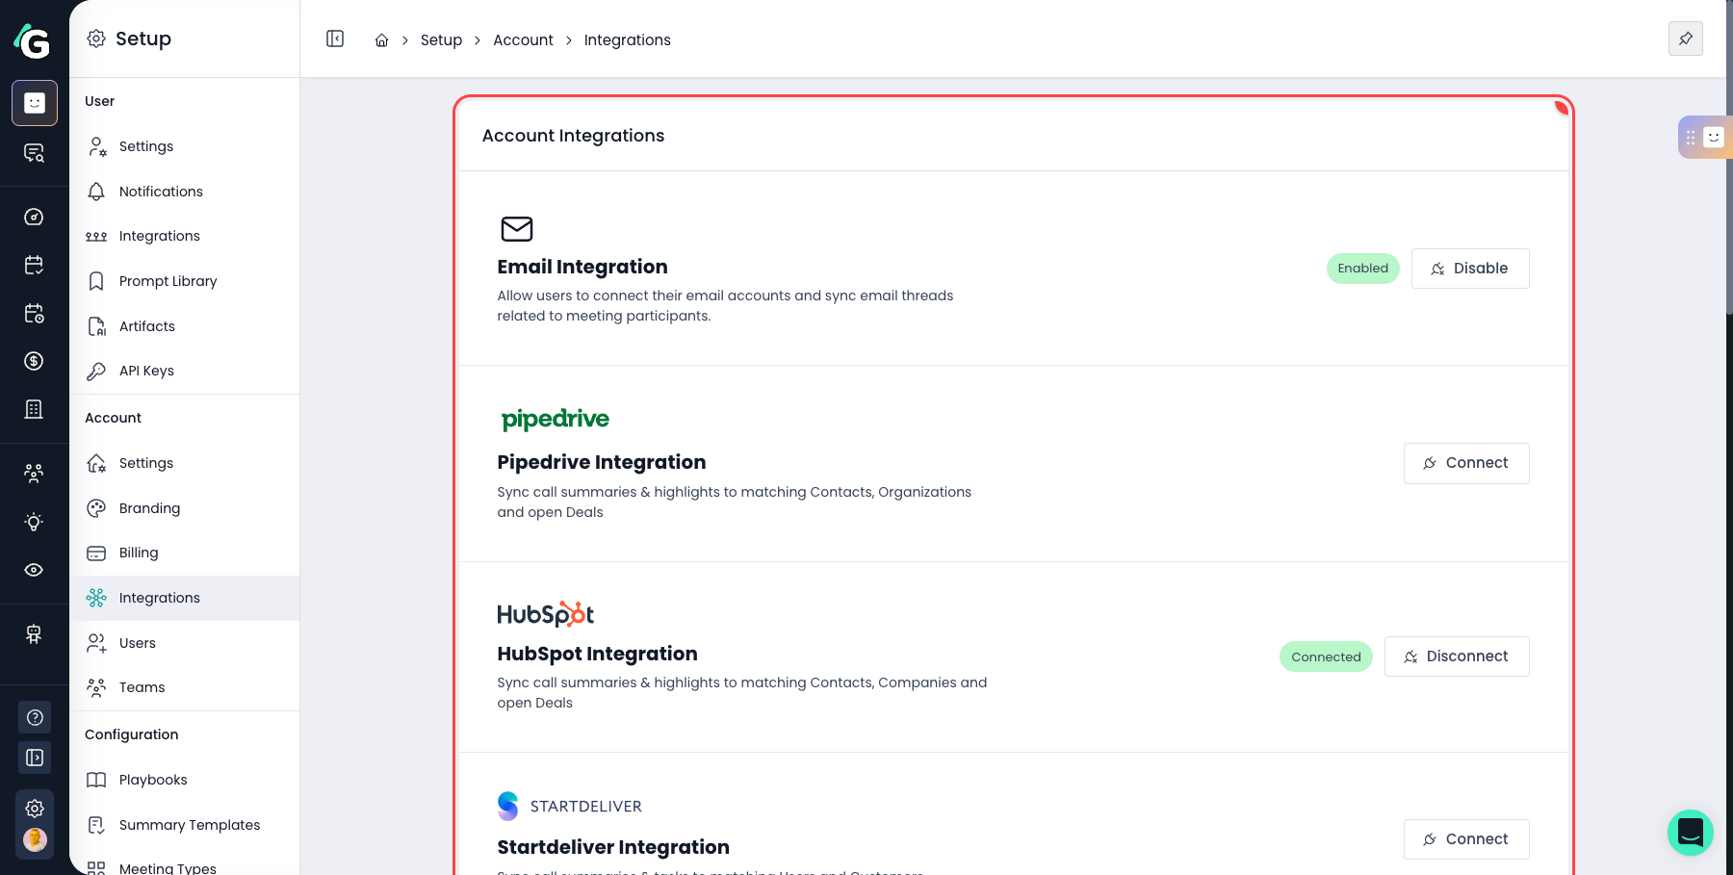Click the Startdeliver logo
Screen dimensions: 1733x875
coord(570,806)
